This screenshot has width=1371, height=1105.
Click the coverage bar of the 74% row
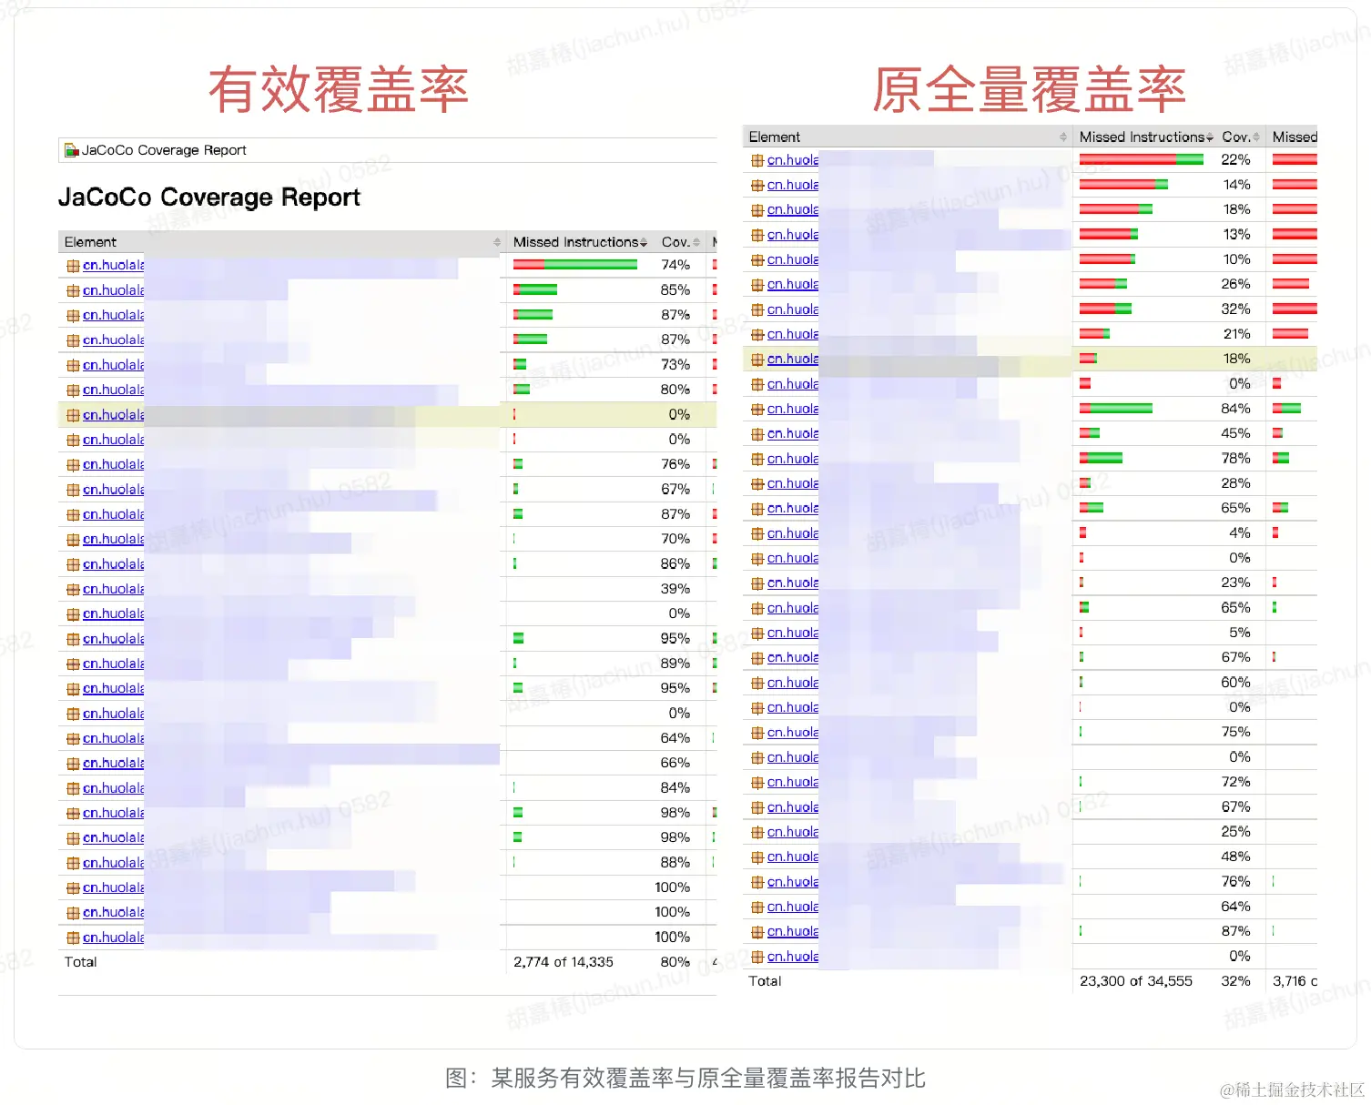point(575,265)
